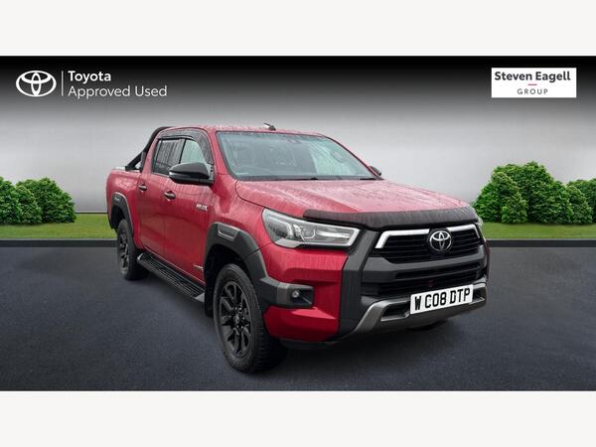The image size is (596, 447).
Task: Click the black side step running board
Action: (x=171, y=276)
